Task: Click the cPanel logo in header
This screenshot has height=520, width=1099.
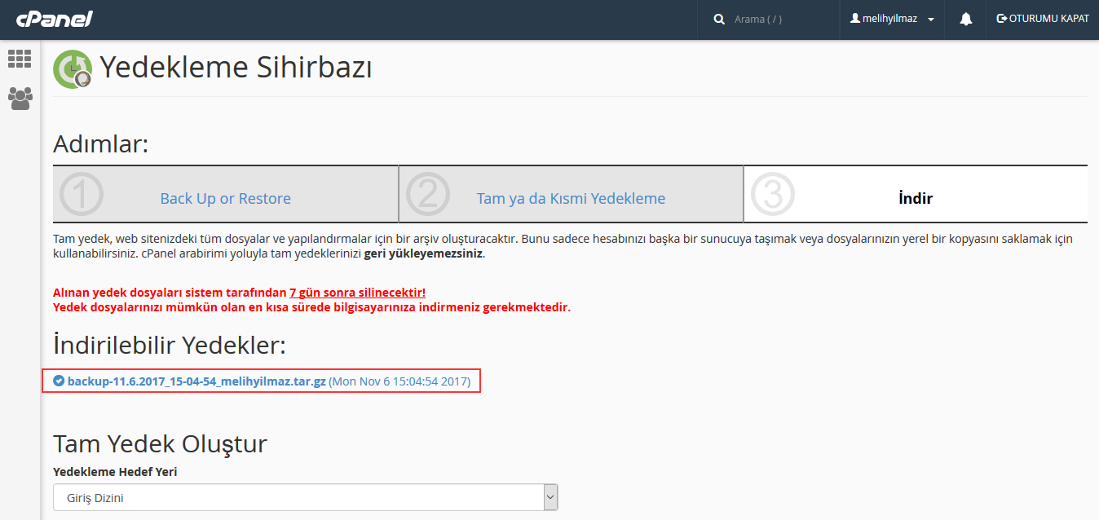Action: tap(54, 19)
